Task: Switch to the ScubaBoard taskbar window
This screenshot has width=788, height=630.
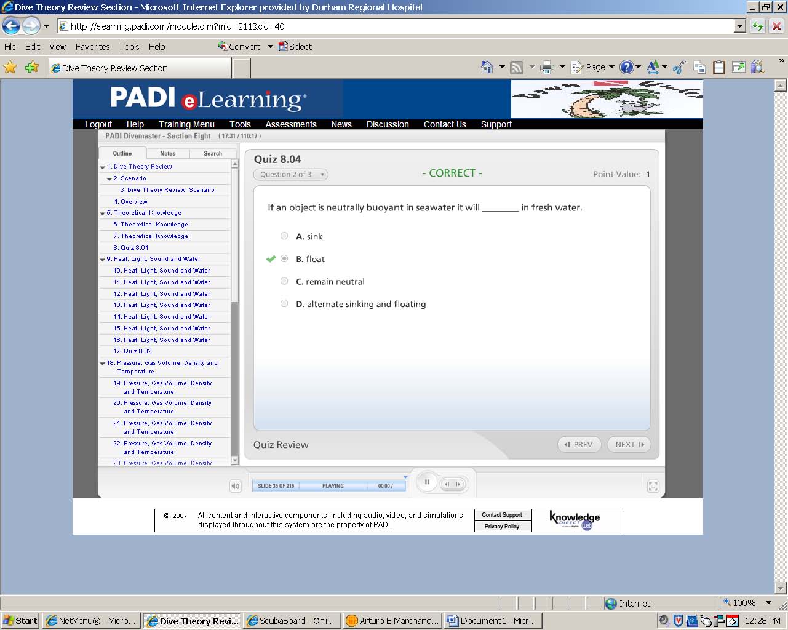Action: click(290, 620)
